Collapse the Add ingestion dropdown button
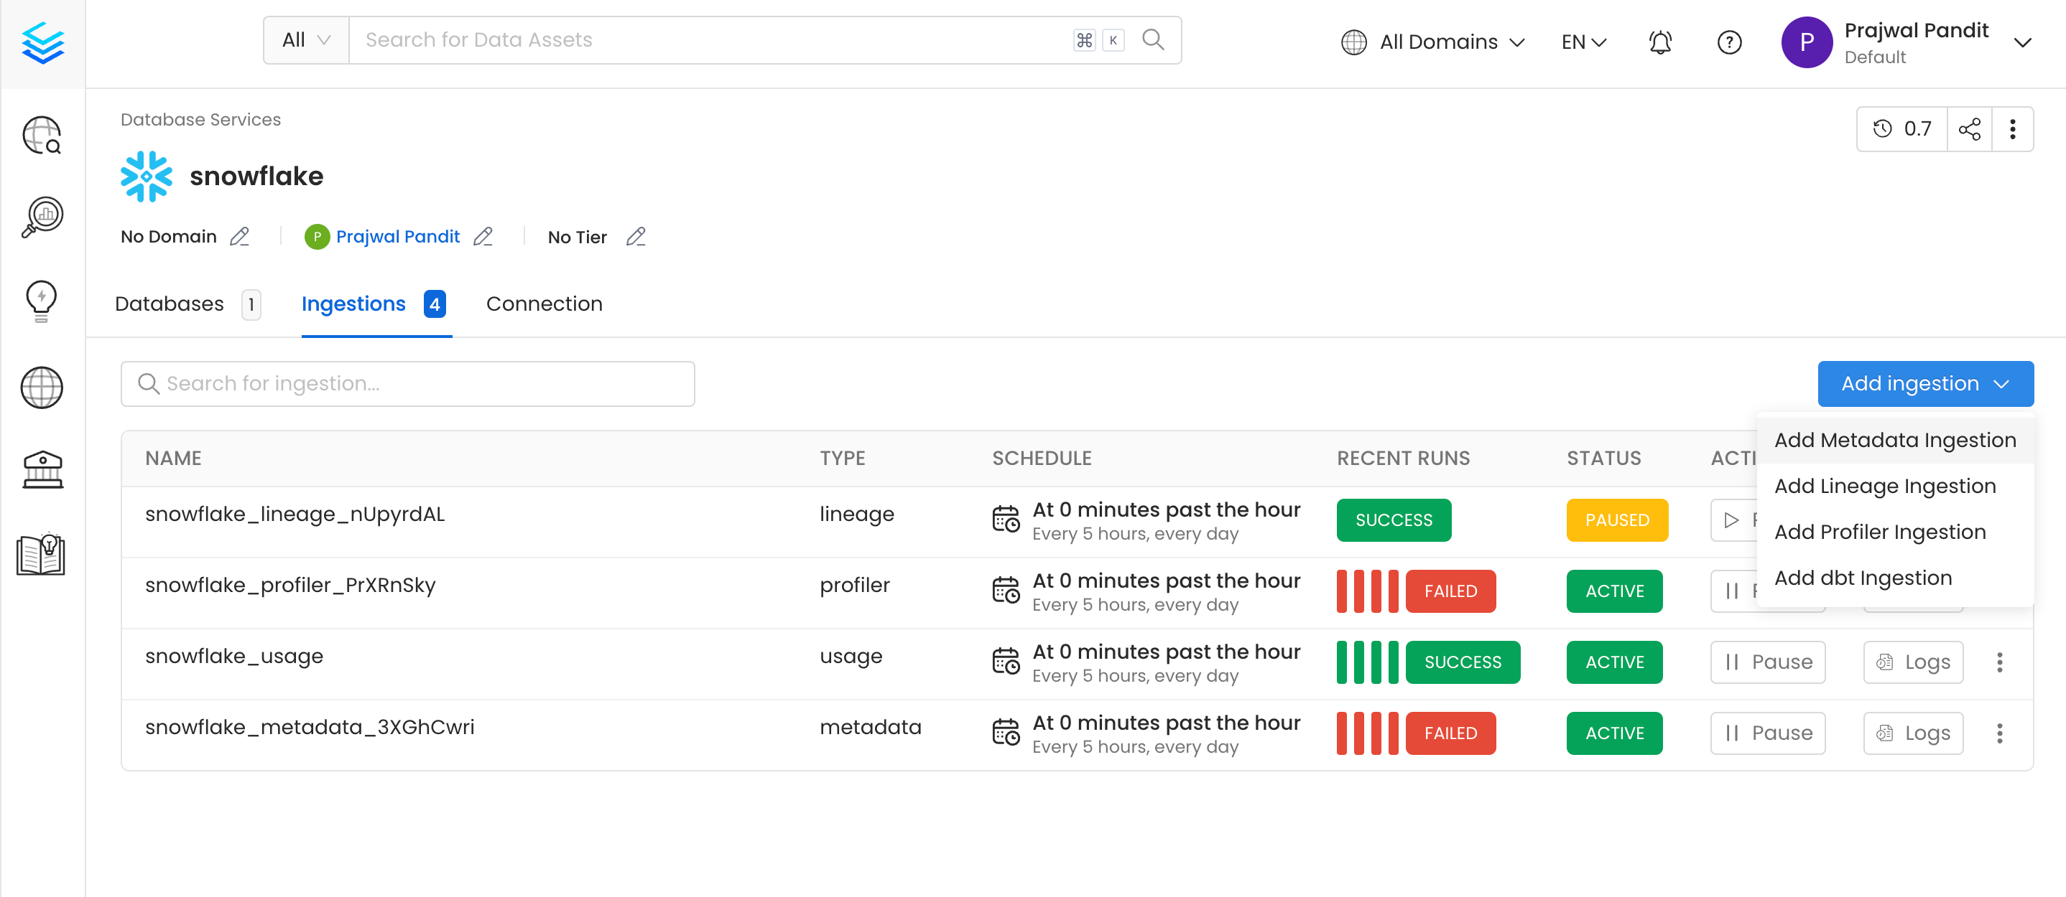 pos(1925,384)
